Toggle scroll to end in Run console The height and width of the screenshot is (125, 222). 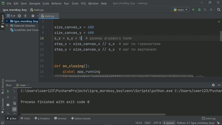[x=14, y=109]
